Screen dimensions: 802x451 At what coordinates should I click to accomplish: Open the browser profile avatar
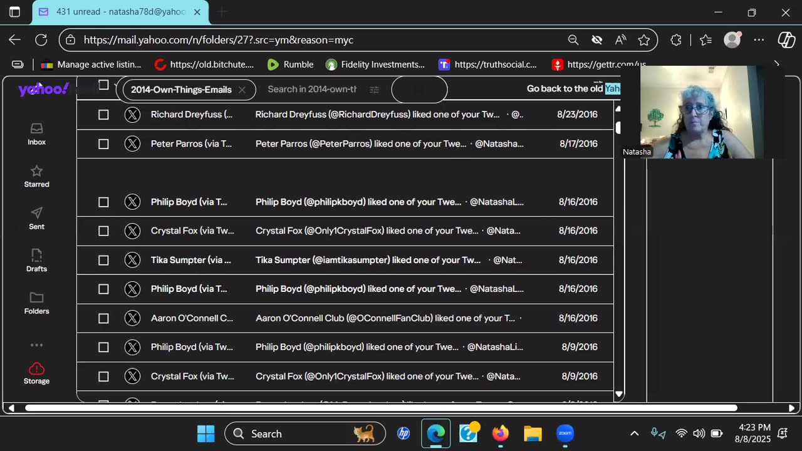click(x=732, y=39)
